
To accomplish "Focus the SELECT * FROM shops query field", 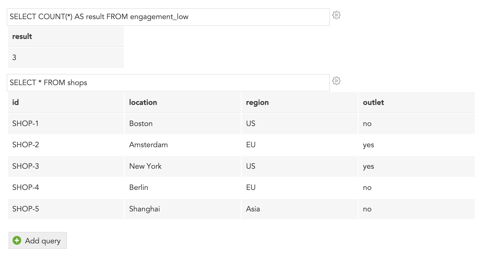I will tap(168, 83).
